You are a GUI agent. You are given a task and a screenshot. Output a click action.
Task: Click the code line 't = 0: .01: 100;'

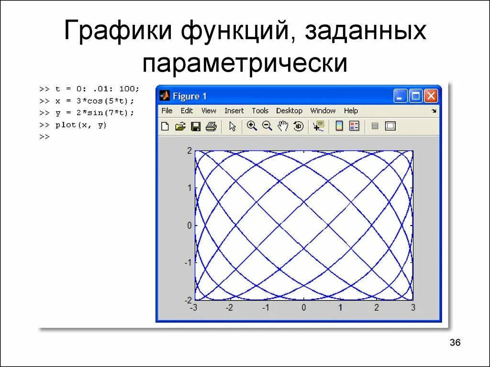97,89
